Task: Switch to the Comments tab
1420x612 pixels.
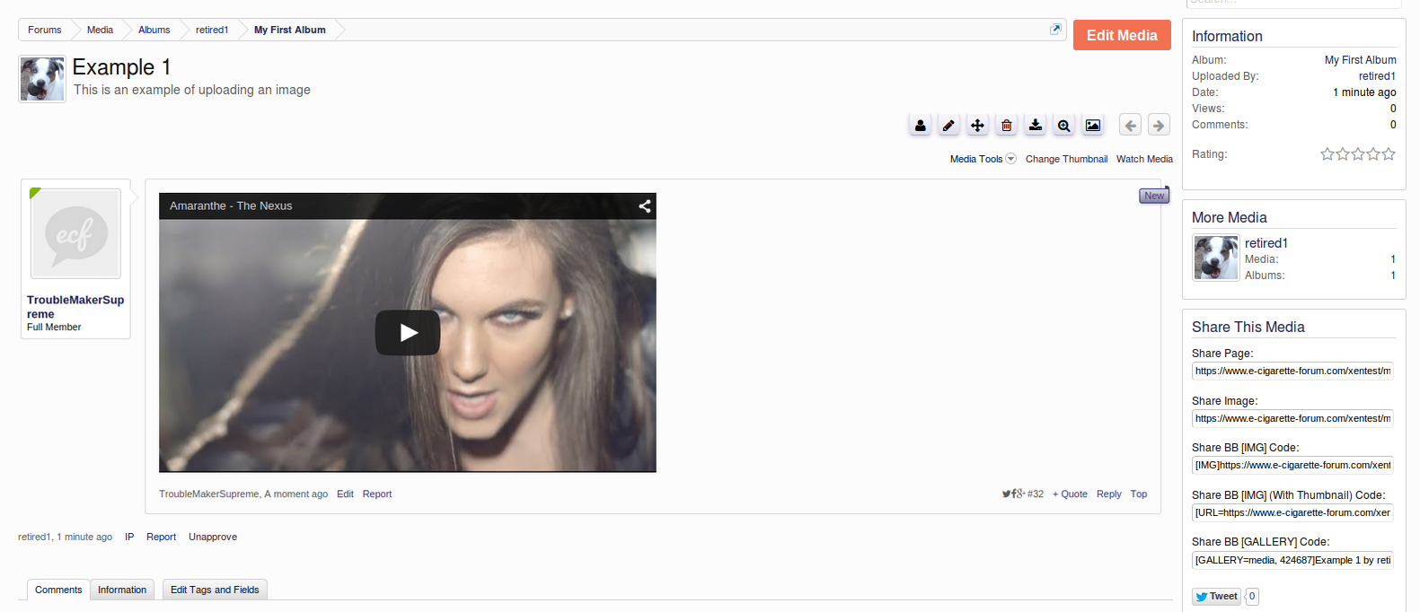Action: pos(58,590)
